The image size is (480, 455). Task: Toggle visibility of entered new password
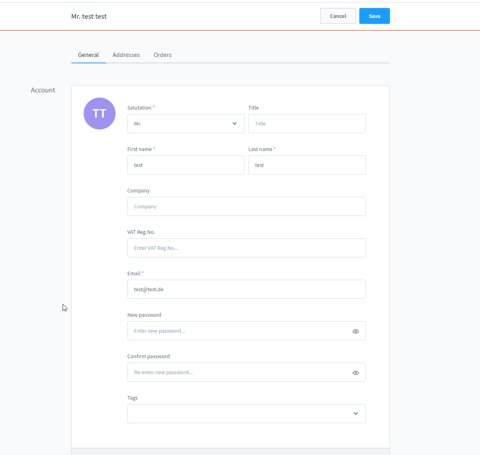[355, 331]
